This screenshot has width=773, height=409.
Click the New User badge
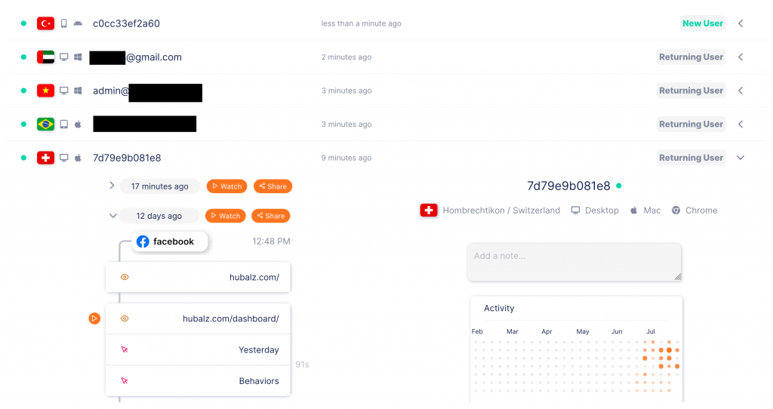[x=703, y=23]
